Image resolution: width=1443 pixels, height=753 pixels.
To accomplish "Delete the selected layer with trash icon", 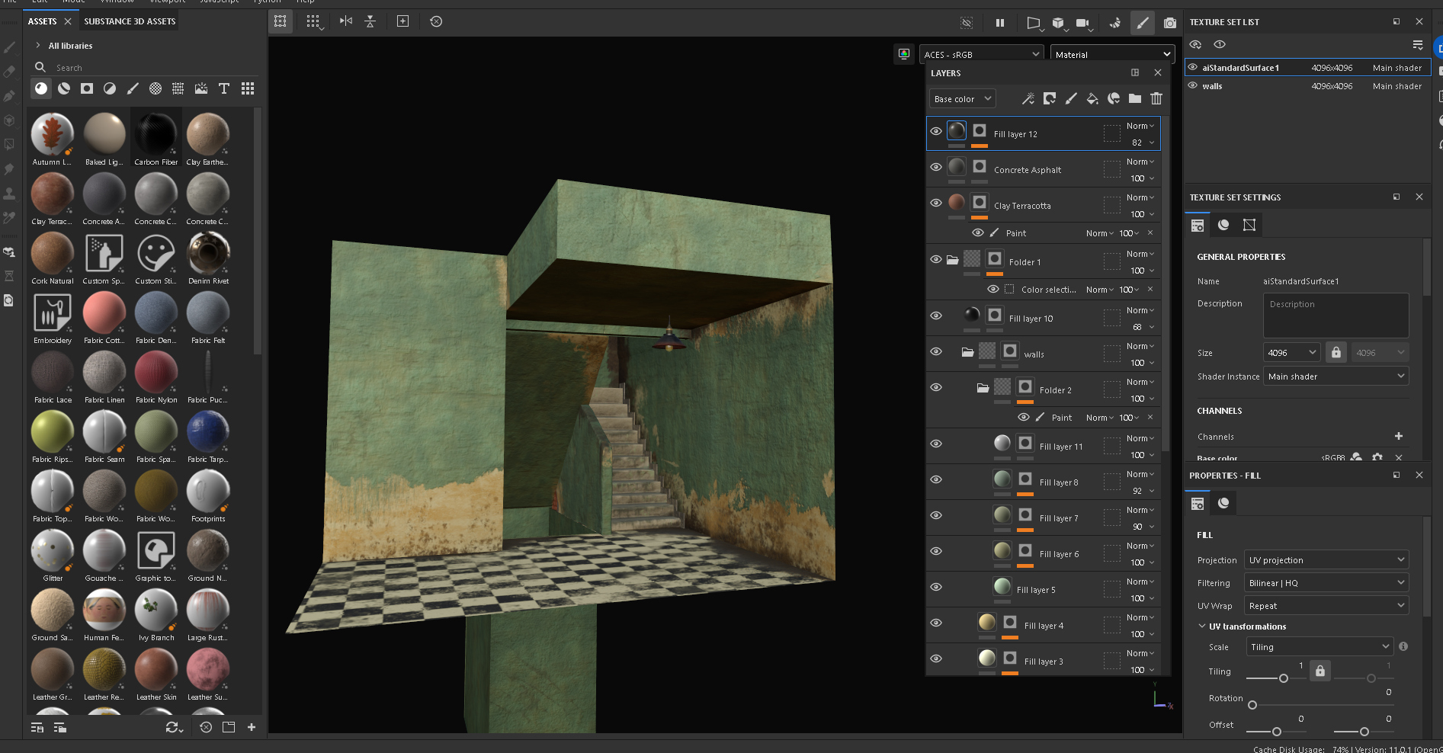I will 1156,98.
